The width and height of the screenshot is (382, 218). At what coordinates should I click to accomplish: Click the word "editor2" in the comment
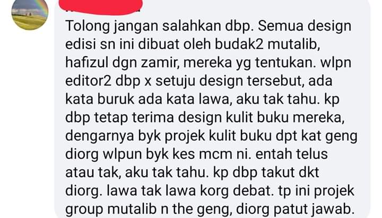[88, 81]
